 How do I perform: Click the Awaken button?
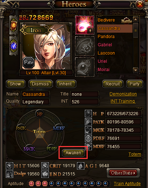click(x=73, y=153)
